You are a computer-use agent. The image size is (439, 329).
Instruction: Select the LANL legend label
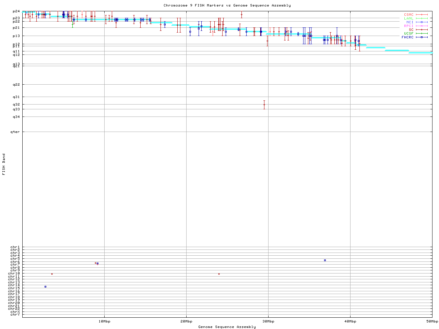(x=408, y=19)
